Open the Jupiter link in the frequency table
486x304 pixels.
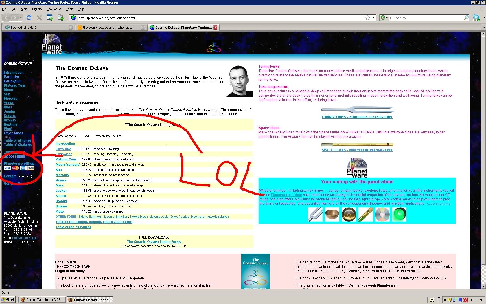pos(61,191)
